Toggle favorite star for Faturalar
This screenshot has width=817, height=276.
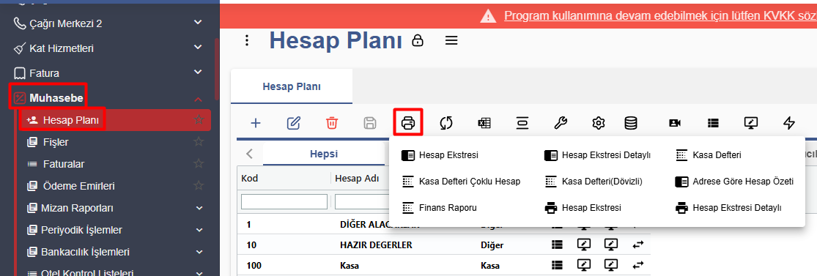[x=199, y=163]
